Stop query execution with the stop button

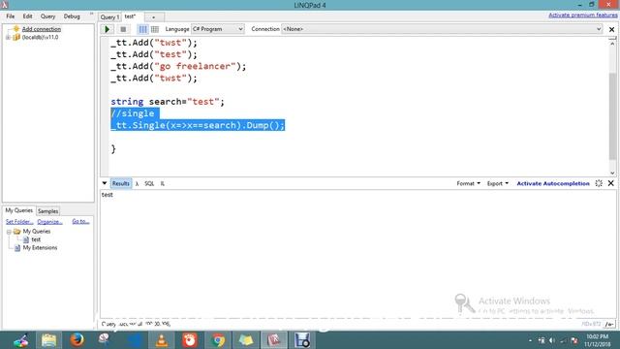click(x=123, y=29)
